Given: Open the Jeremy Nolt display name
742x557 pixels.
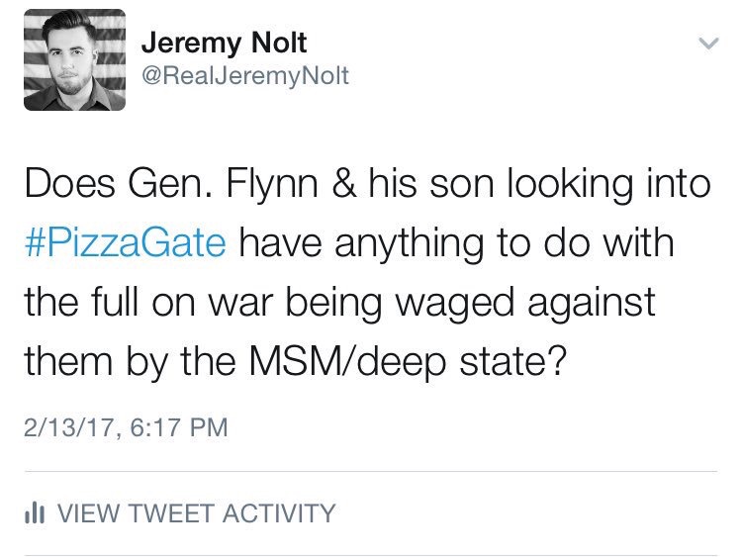Looking at the screenshot, I should point(224,43).
